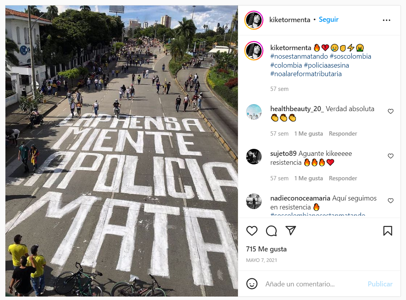Reply to sujeto89's comment
The image size is (406, 300).
(x=343, y=178)
